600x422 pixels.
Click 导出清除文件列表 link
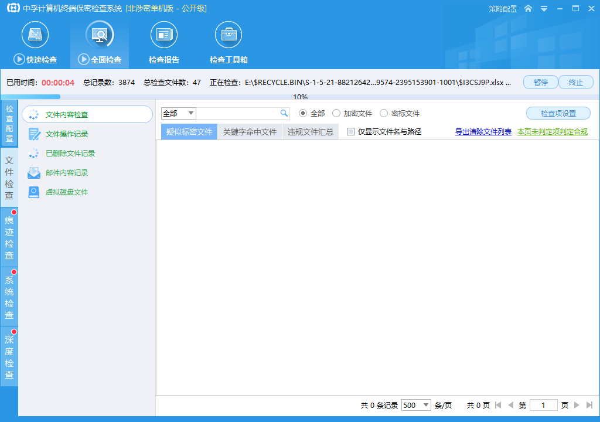tap(483, 132)
